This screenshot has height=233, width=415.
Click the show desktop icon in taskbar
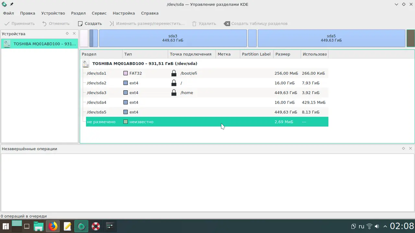27,226
